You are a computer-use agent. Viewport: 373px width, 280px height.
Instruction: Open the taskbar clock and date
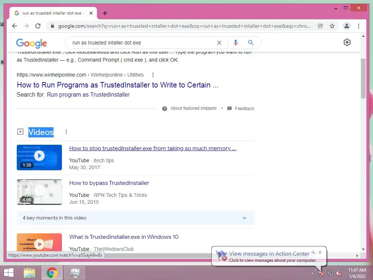click(x=357, y=273)
